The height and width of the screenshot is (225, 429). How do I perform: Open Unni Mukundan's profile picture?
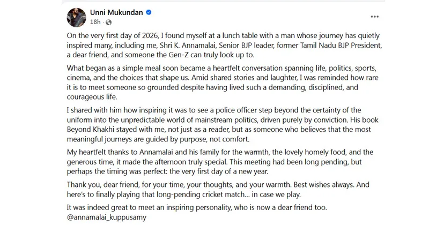click(x=77, y=17)
